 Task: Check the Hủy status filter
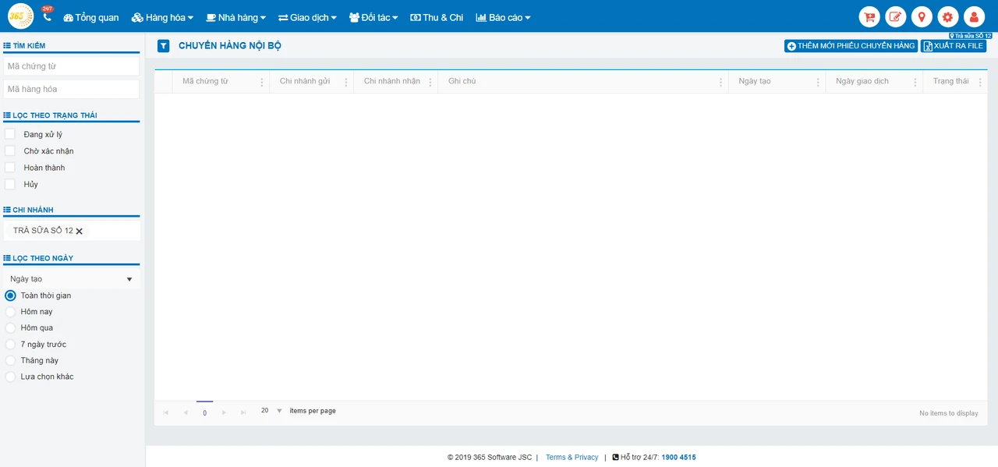point(10,184)
